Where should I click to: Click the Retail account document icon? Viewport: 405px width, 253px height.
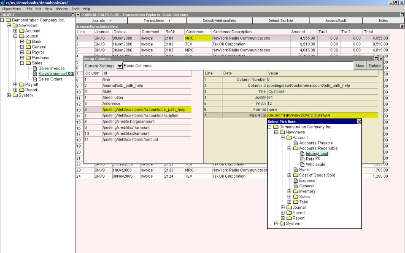coord(302,159)
